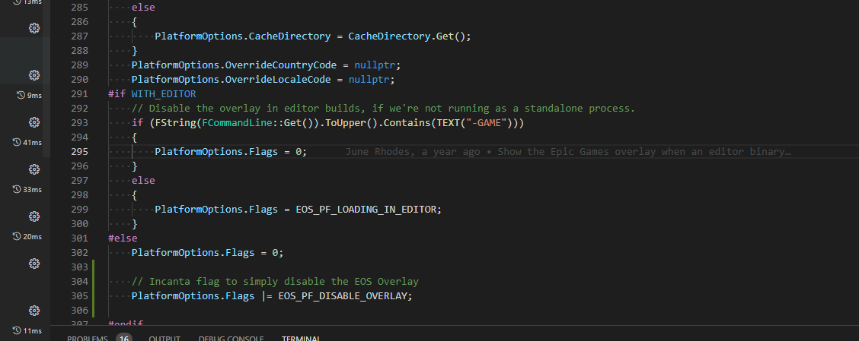This screenshot has height=341, width=859.
Task: Click line number 287 in the gutter
Action: click(x=79, y=36)
